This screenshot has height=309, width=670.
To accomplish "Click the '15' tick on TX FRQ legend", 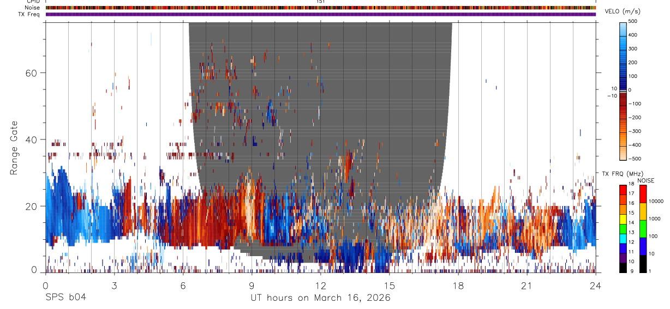I will [x=631, y=213].
